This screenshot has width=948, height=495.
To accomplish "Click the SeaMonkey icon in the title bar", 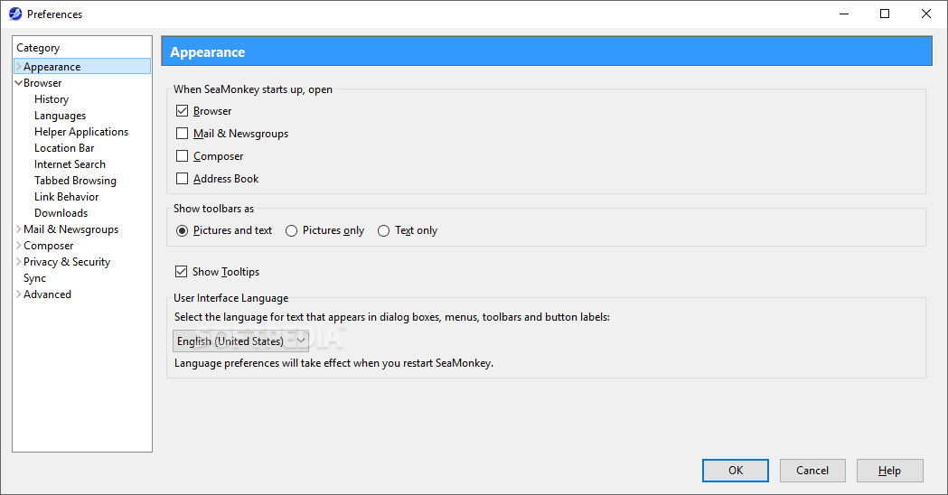I will click(x=15, y=14).
